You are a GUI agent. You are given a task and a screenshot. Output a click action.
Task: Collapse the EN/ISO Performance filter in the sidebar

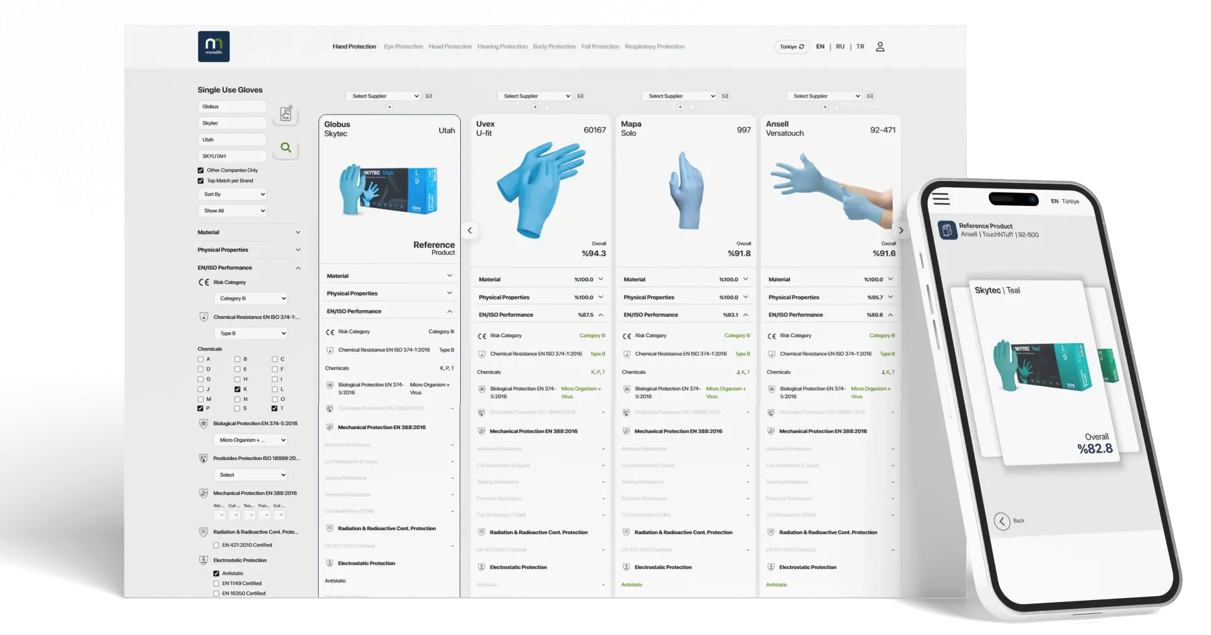point(249,268)
